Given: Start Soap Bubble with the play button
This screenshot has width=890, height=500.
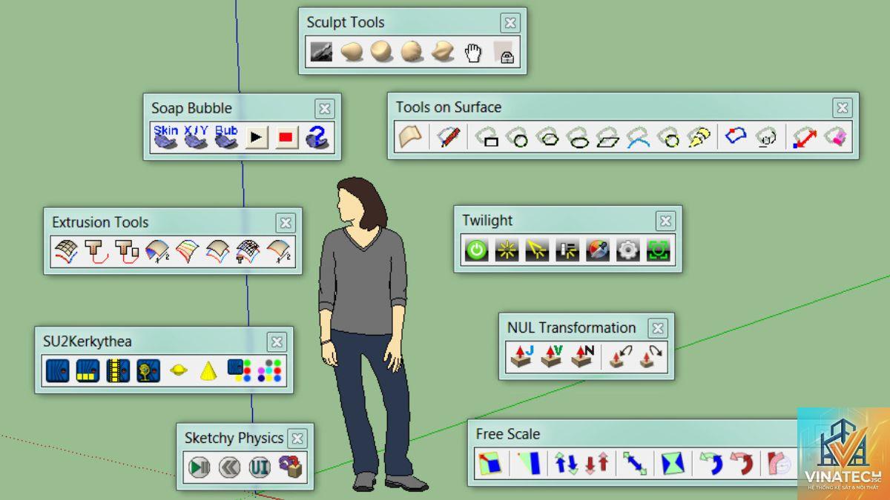Looking at the screenshot, I should [257, 138].
